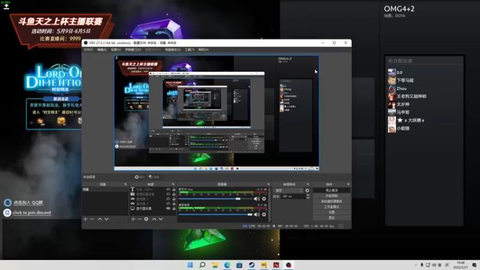Increase transition duration with stepper arrow
480x270 pixels.
308,196
